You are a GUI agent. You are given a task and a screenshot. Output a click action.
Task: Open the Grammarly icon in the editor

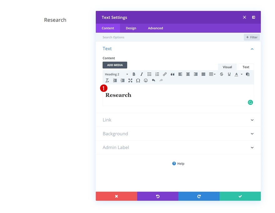pyautogui.click(x=250, y=102)
